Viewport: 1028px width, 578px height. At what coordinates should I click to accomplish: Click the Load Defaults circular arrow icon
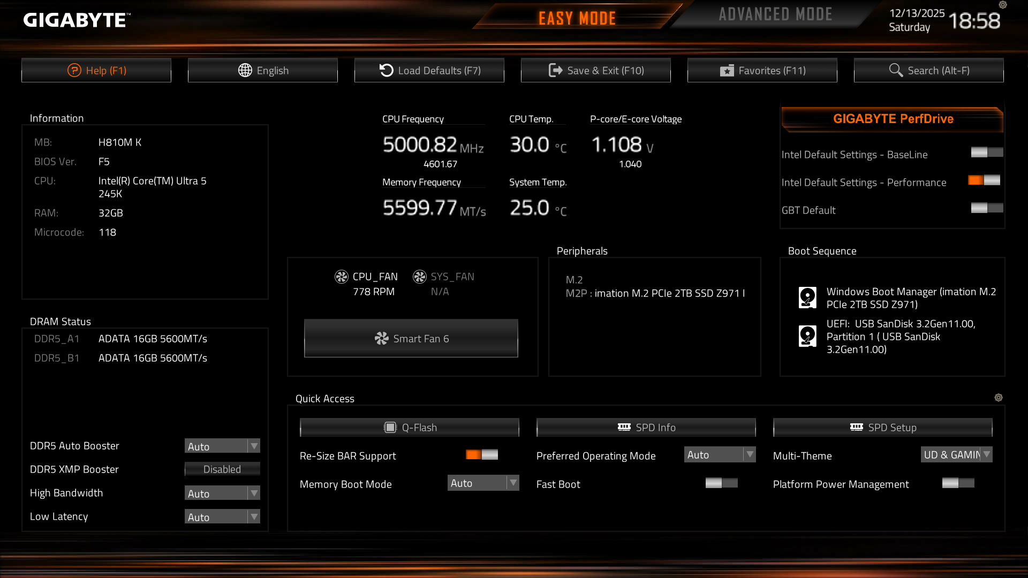coord(386,70)
